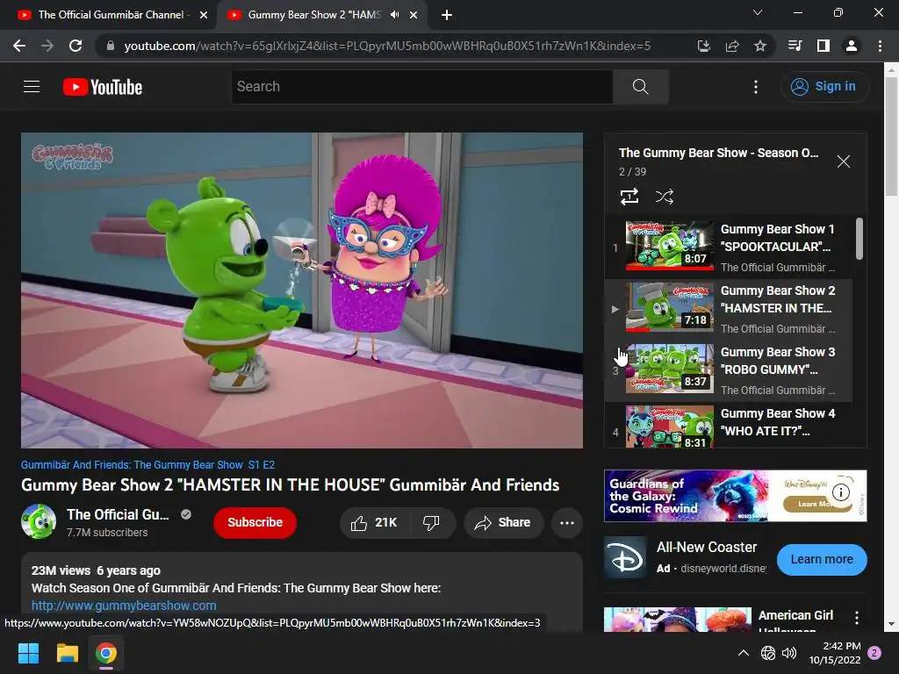The width and height of the screenshot is (899, 674).
Task: Open The Gummy Bear Show Season playlist title
Action: click(x=718, y=153)
